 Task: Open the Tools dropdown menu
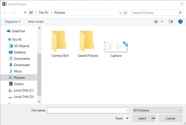click(122, 118)
